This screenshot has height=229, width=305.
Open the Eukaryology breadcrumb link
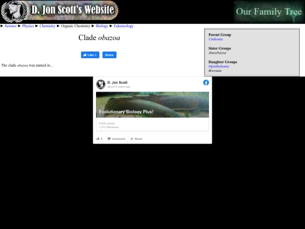pos(124,26)
